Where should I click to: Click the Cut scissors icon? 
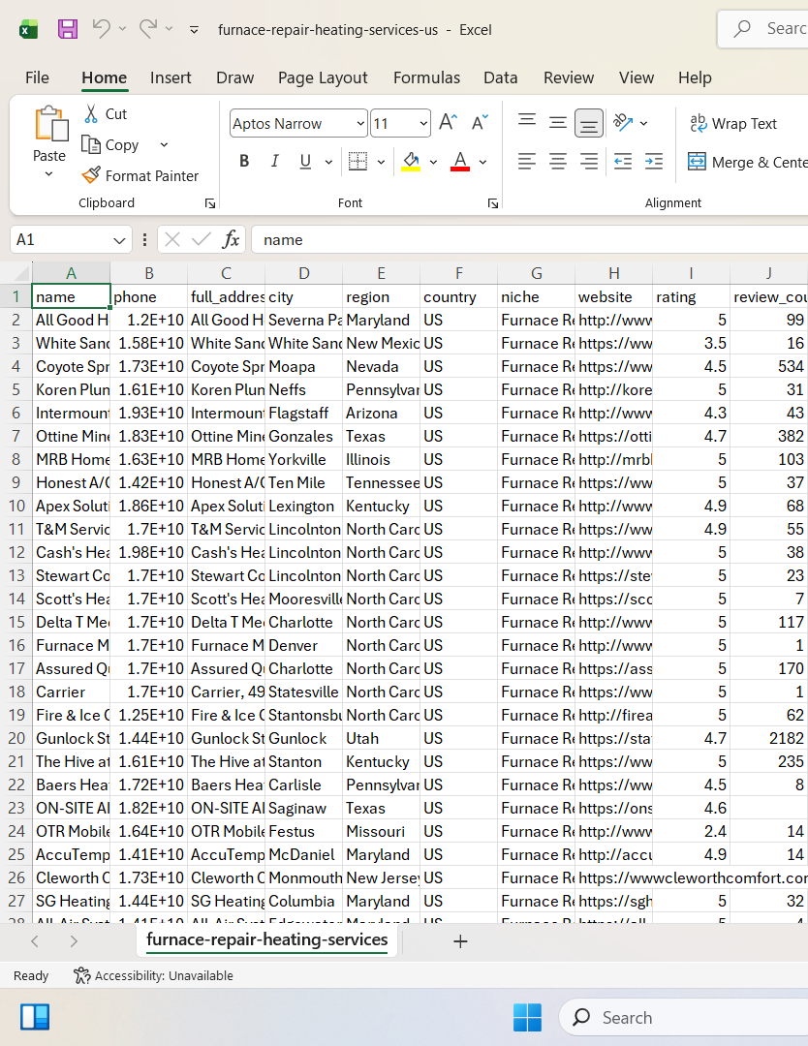pos(91,114)
